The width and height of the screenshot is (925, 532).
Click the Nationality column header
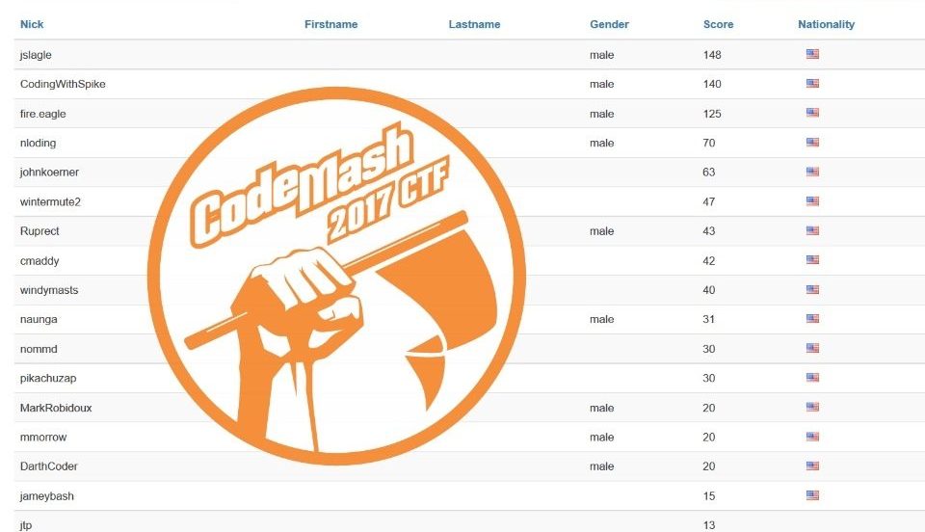point(826,24)
